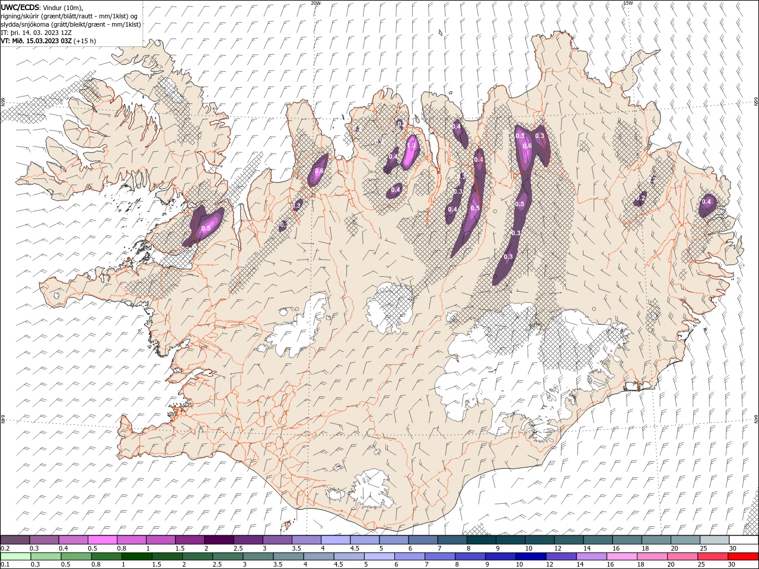Image resolution: width=759 pixels, height=569 pixels.
Task: Click the 0.2 snowfall label in eastern Iceland
Action: [641, 198]
